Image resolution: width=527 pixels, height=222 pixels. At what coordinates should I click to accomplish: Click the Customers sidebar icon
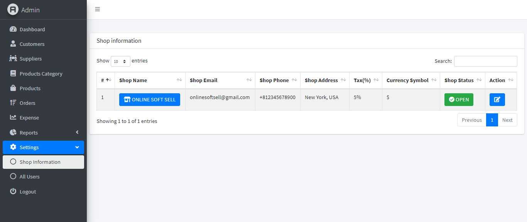pyautogui.click(x=13, y=44)
